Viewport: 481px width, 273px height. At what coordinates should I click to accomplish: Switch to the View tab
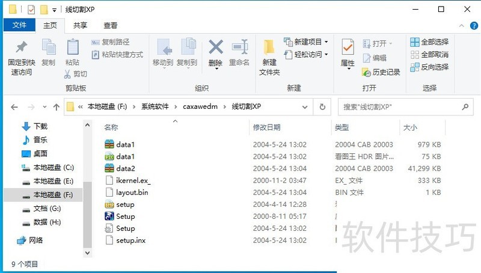110,25
